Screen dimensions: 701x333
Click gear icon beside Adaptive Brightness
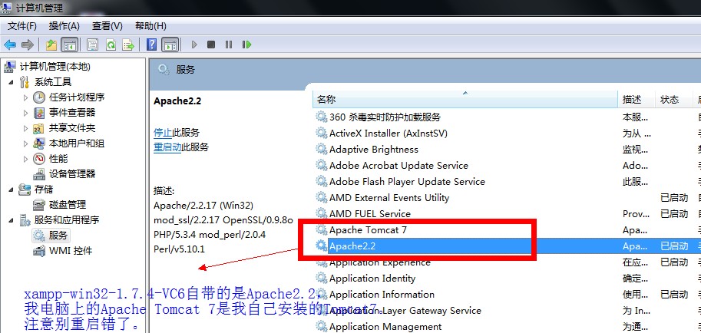pyautogui.click(x=322, y=150)
